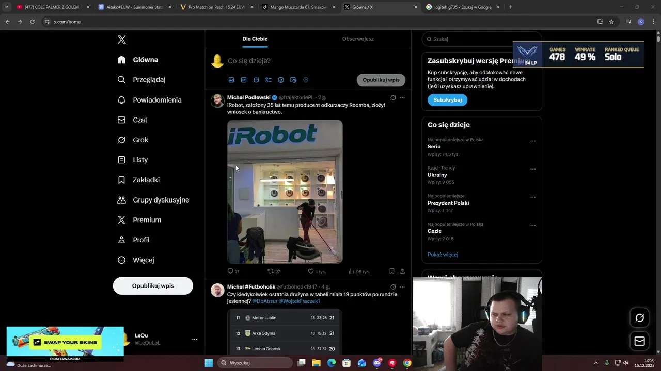Open File Explorer from the taskbar
Image resolution: width=661 pixels, height=371 pixels.
[x=317, y=363]
